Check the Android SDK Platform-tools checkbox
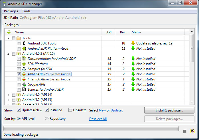 19,48
